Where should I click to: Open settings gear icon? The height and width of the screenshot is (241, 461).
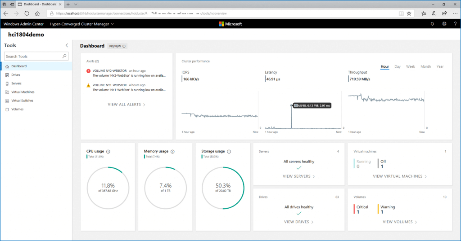point(444,24)
